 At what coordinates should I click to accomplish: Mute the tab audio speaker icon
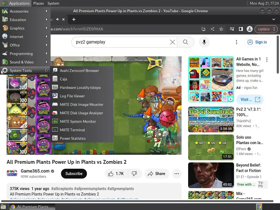[x=57, y=19]
